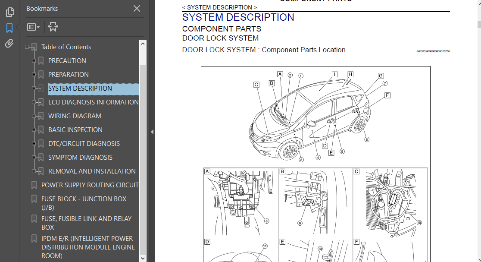481x262 pixels.
Task: Expand the PRECAUTION bookmark
Action: coord(34,61)
